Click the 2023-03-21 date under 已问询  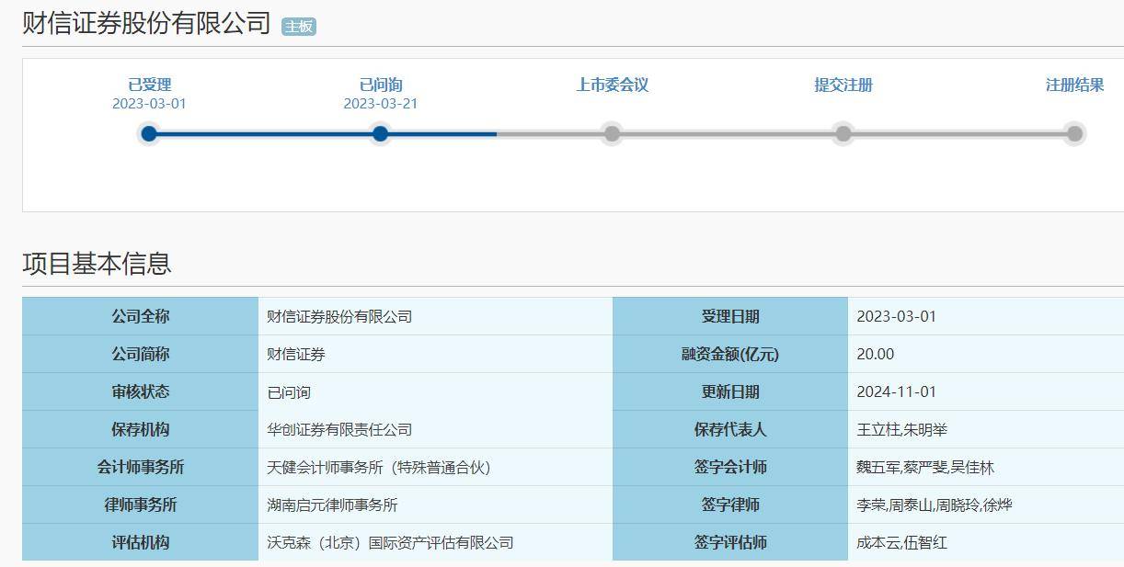click(381, 104)
